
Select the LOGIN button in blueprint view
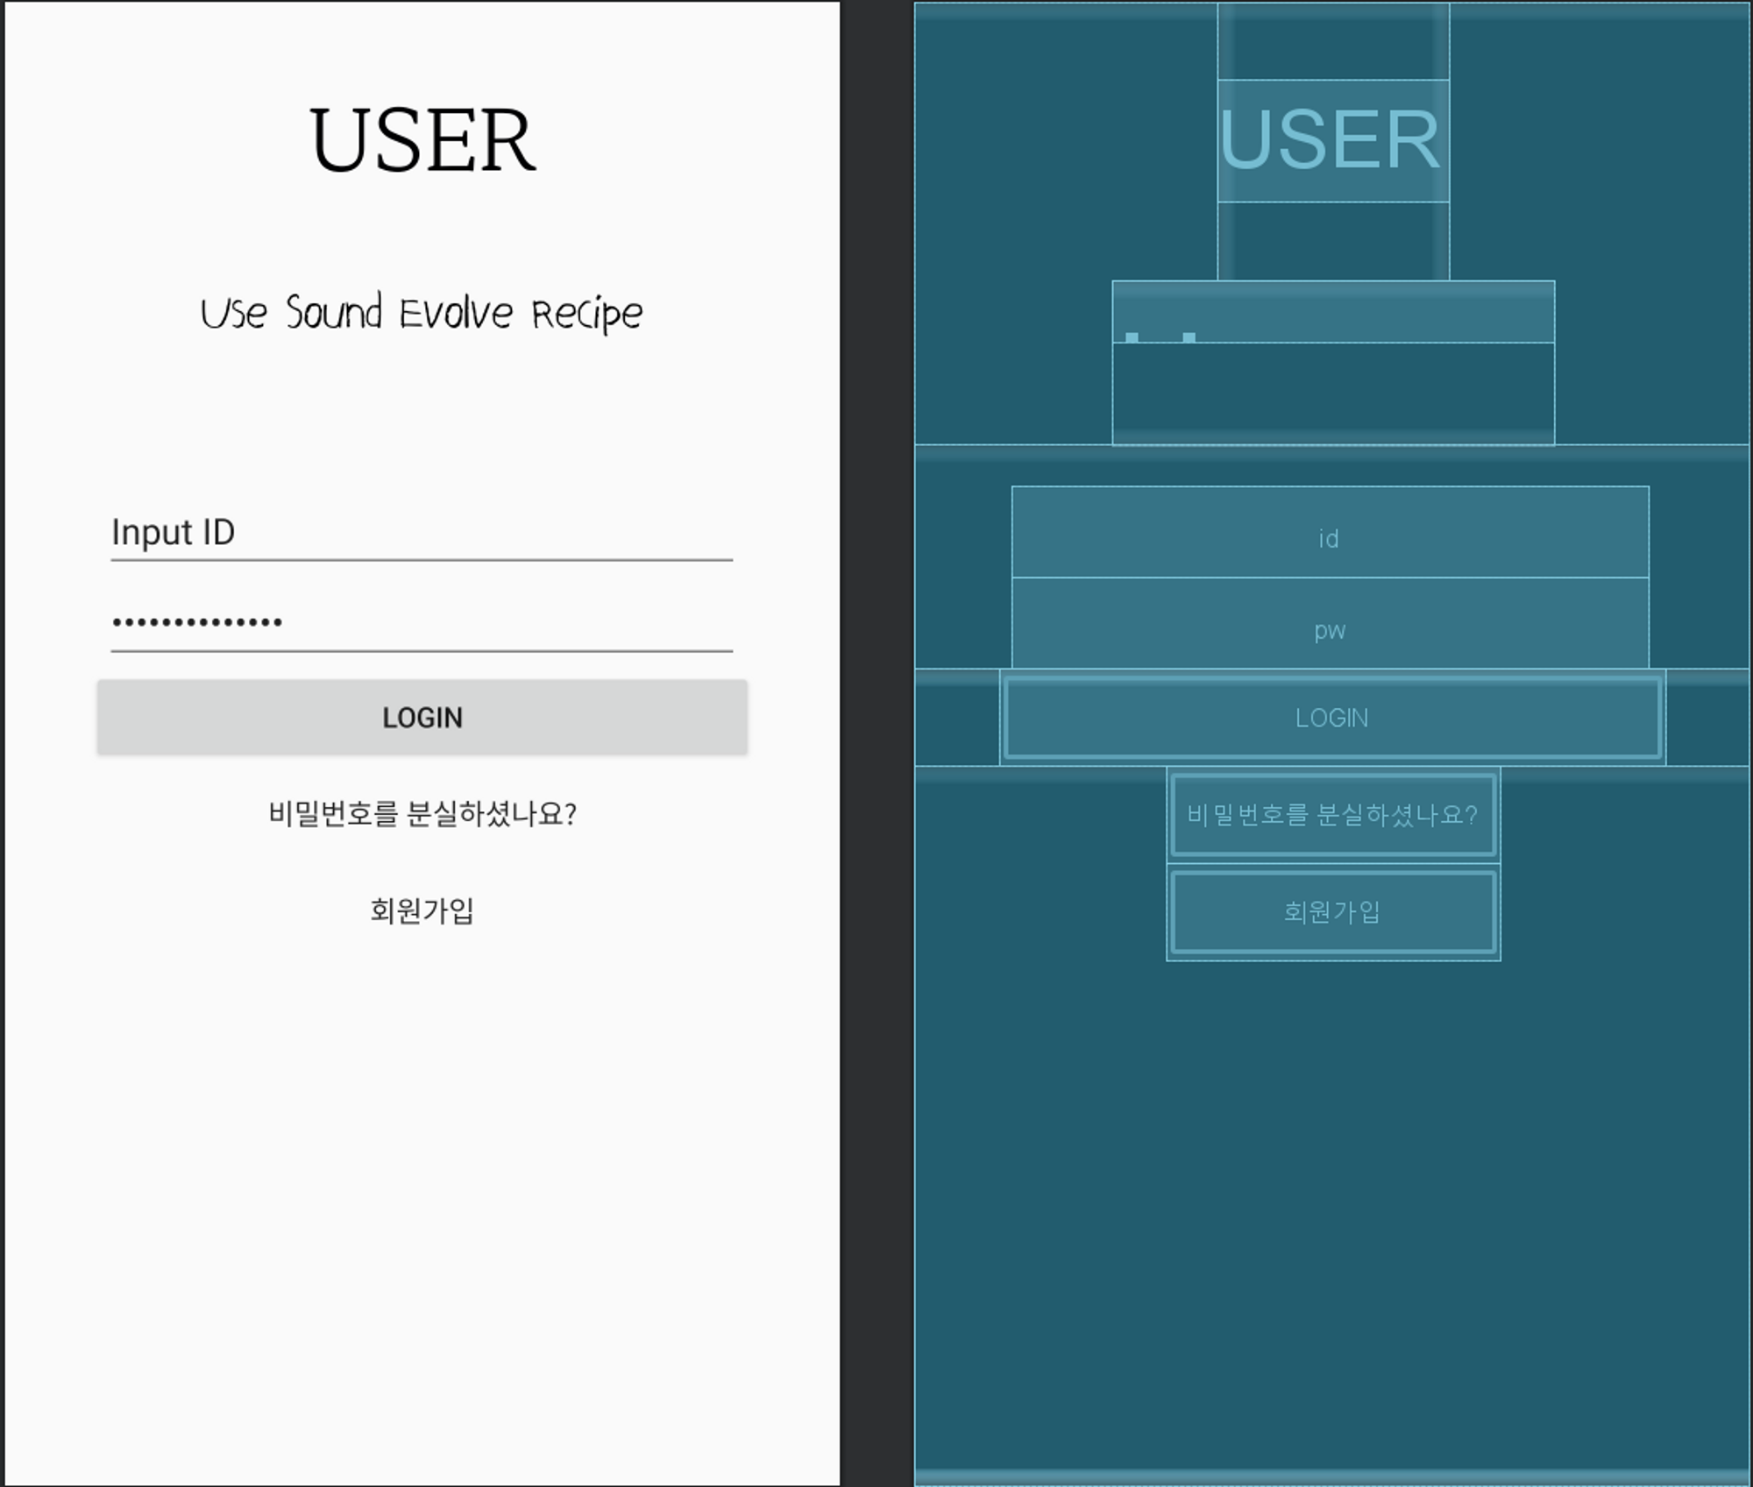(1332, 717)
